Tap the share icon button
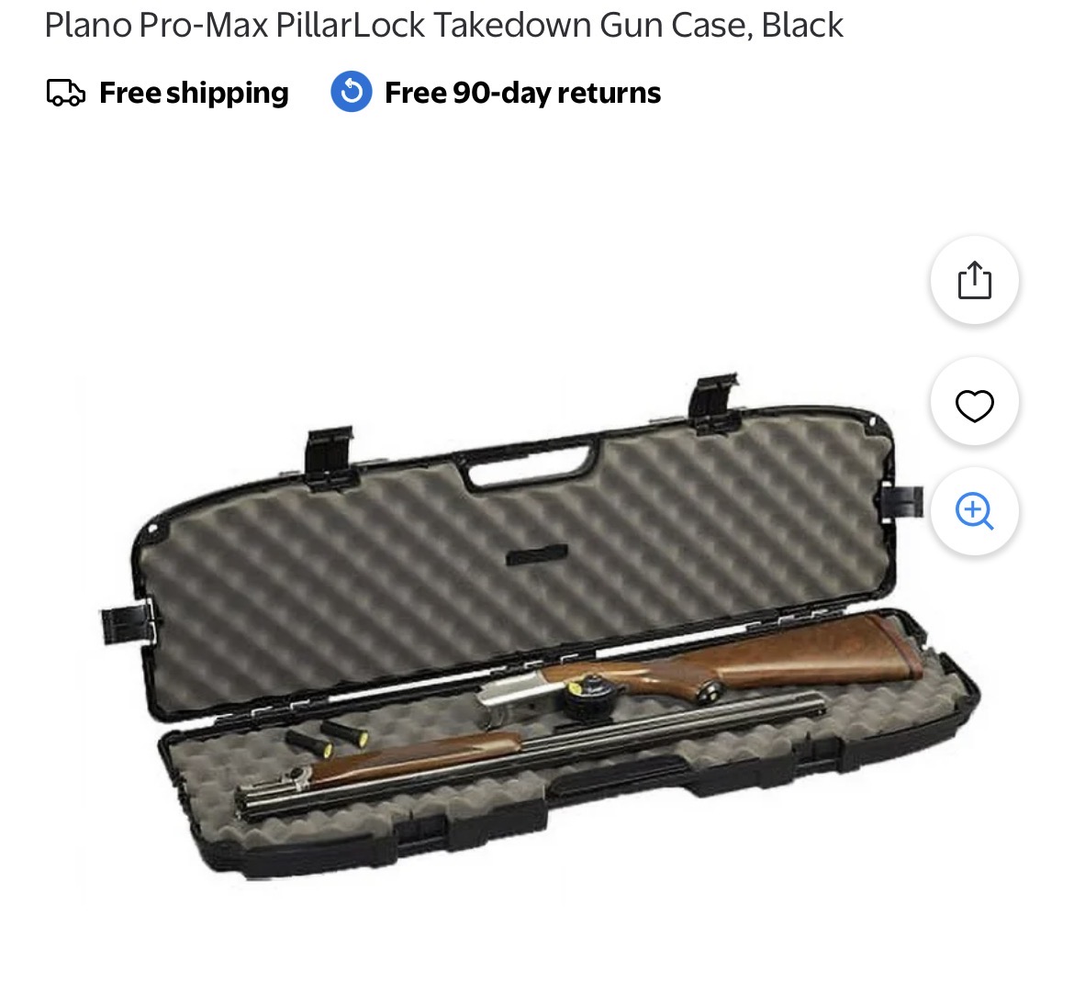 tap(974, 280)
